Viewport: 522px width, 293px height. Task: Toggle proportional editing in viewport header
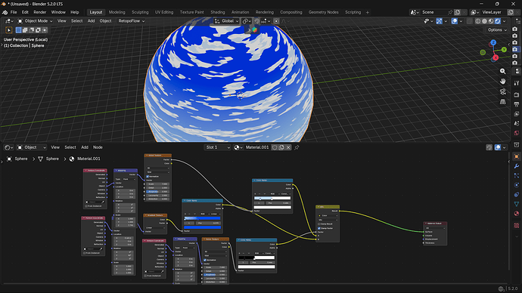point(276,21)
